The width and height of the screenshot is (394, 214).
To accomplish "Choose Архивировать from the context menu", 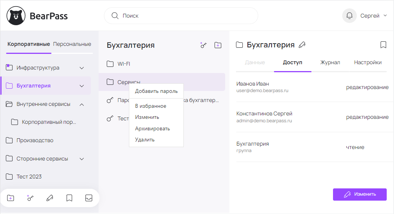I will point(152,128).
